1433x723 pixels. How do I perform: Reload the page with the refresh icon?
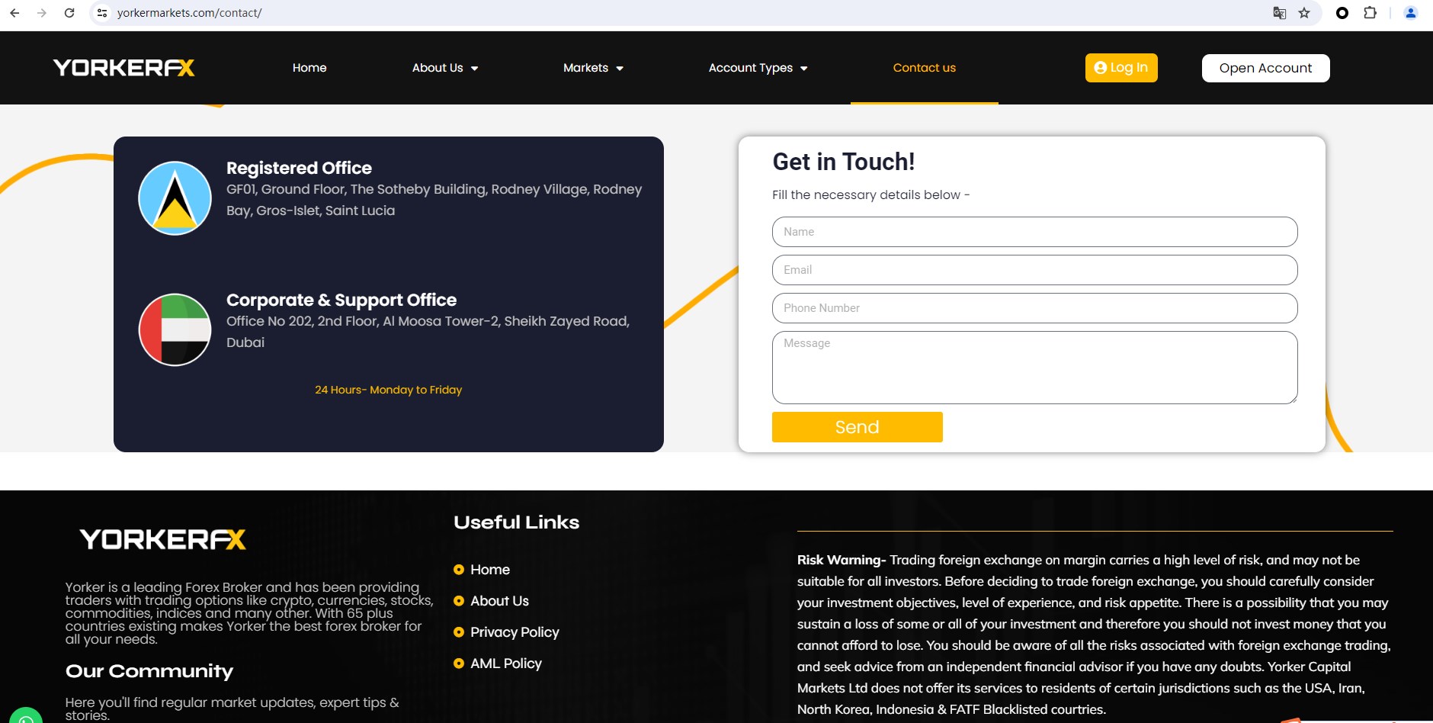point(69,13)
